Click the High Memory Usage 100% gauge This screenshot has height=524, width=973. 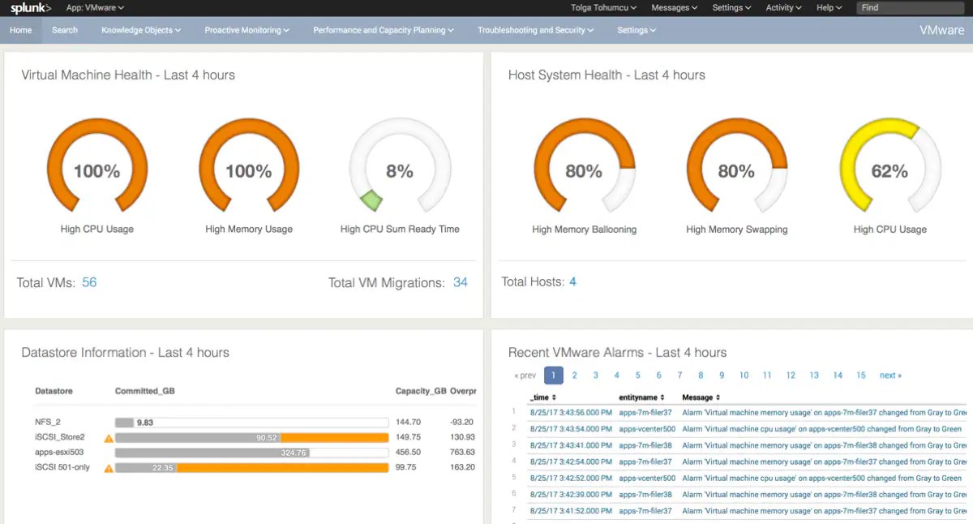pos(249,166)
